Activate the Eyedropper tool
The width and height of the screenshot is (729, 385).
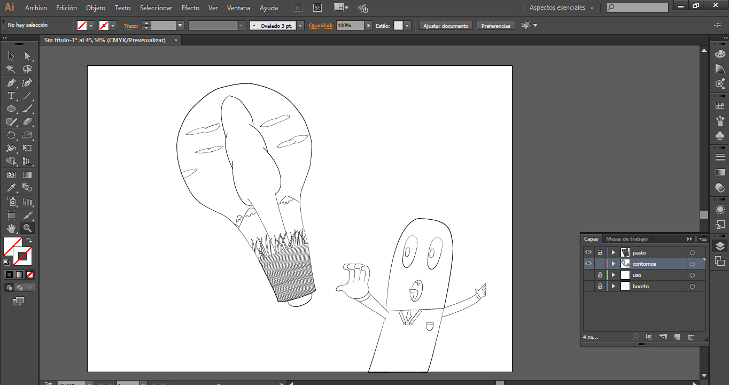coord(11,188)
